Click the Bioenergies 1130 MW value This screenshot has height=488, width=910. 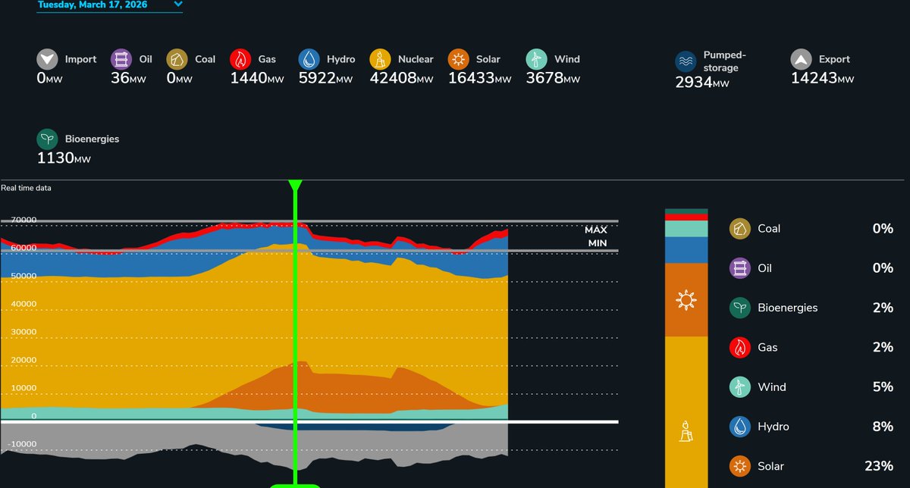coord(64,158)
